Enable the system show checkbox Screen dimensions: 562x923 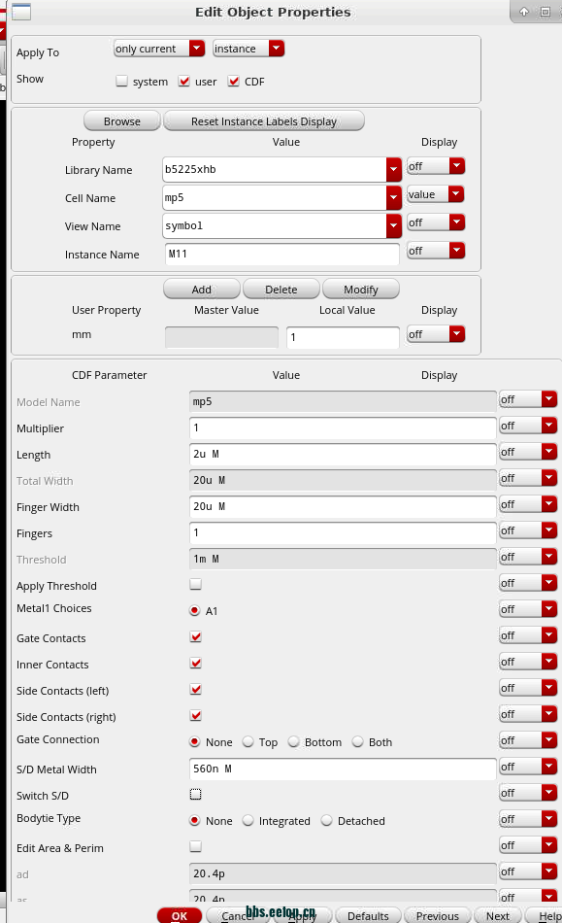tap(121, 82)
